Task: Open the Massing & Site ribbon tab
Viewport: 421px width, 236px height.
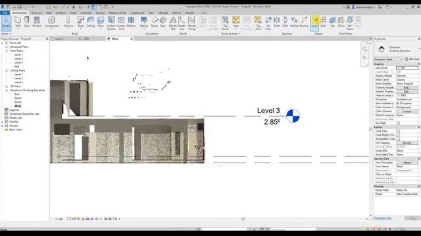Action: 118,13
